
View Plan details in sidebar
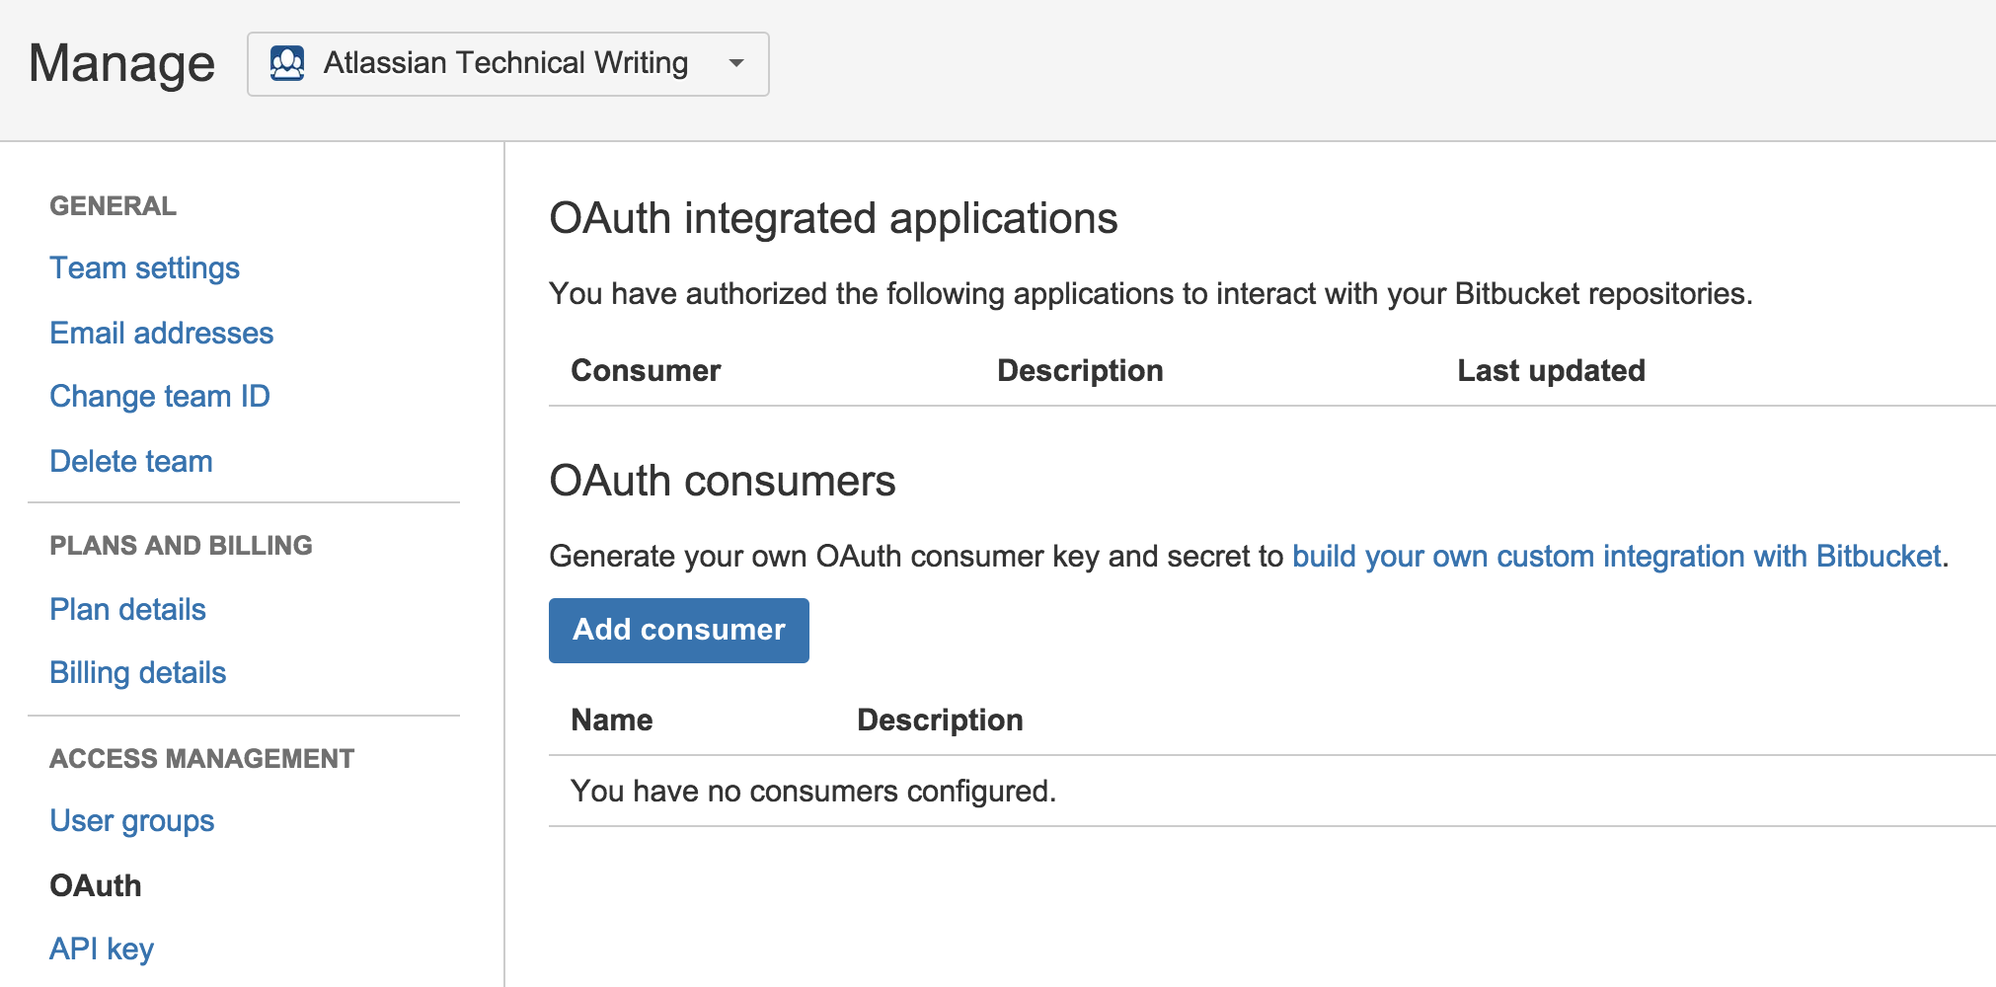pyautogui.click(x=127, y=609)
